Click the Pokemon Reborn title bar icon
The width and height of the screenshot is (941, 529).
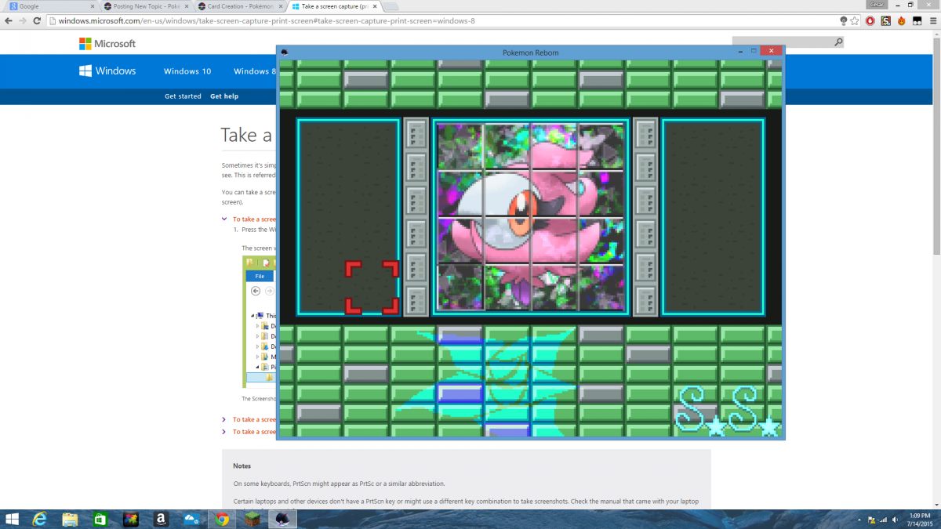point(284,53)
